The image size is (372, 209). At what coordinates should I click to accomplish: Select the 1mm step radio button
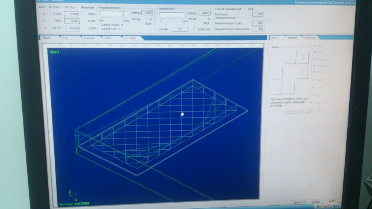[313, 87]
